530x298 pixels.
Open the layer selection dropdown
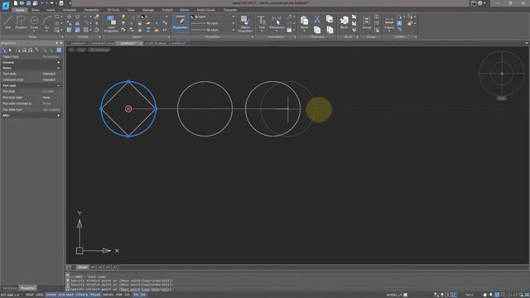[x=166, y=17]
